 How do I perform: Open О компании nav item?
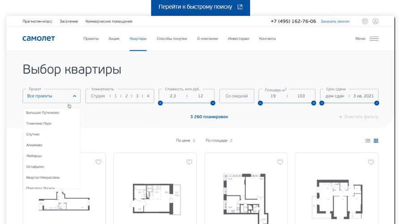tap(207, 39)
